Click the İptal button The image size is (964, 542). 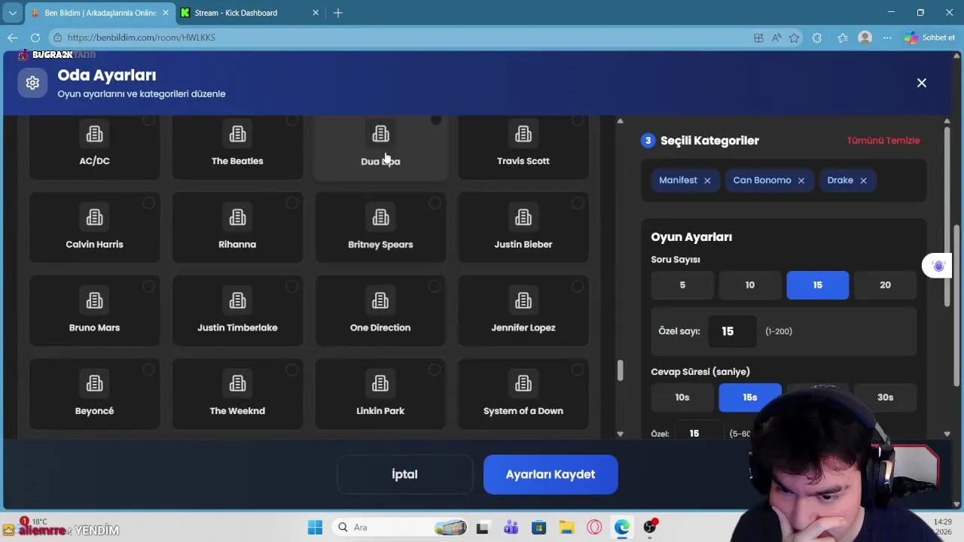[x=404, y=475]
